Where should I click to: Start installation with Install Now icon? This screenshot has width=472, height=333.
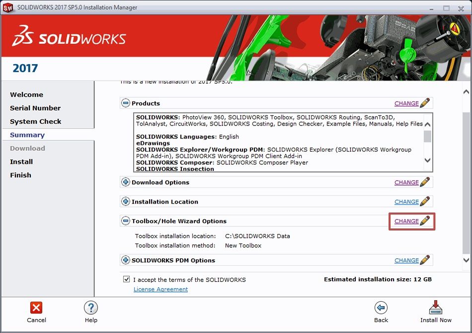(x=436, y=308)
